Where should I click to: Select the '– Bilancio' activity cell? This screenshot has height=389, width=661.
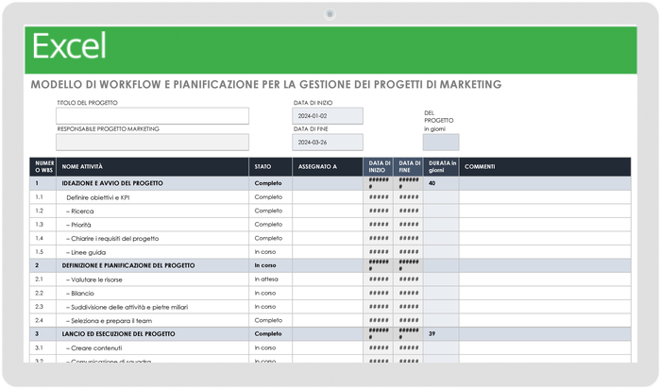pos(152,294)
